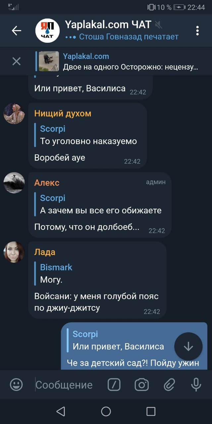Tap the back arrow in chat header
This screenshot has width=212, height=424.
point(16,31)
